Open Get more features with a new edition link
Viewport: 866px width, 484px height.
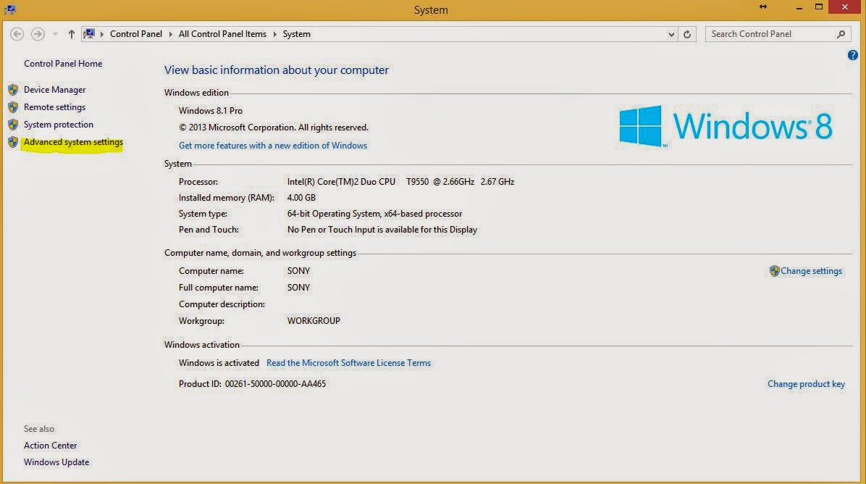coord(273,145)
